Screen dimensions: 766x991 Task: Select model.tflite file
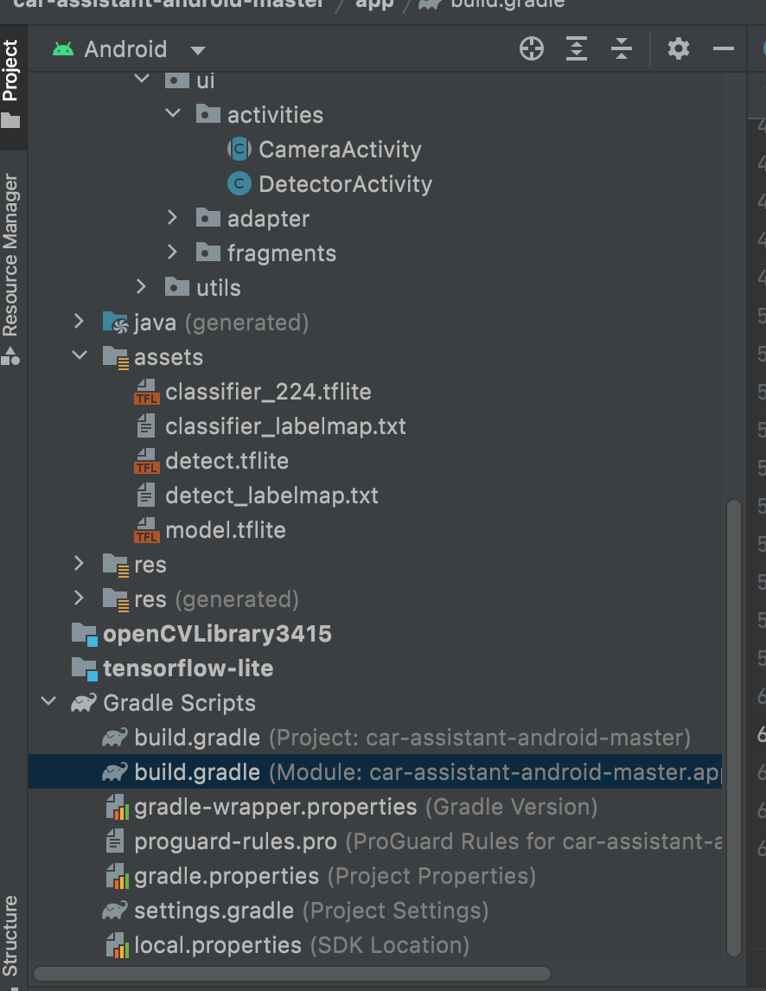click(x=226, y=530)
